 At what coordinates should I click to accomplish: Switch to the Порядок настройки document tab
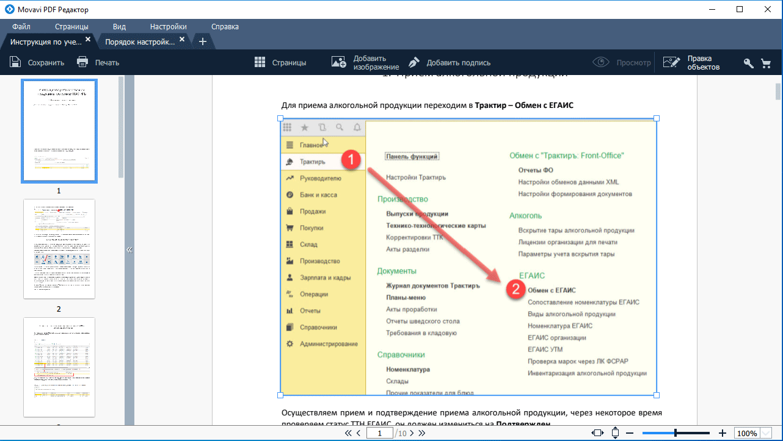coord(140,41)
